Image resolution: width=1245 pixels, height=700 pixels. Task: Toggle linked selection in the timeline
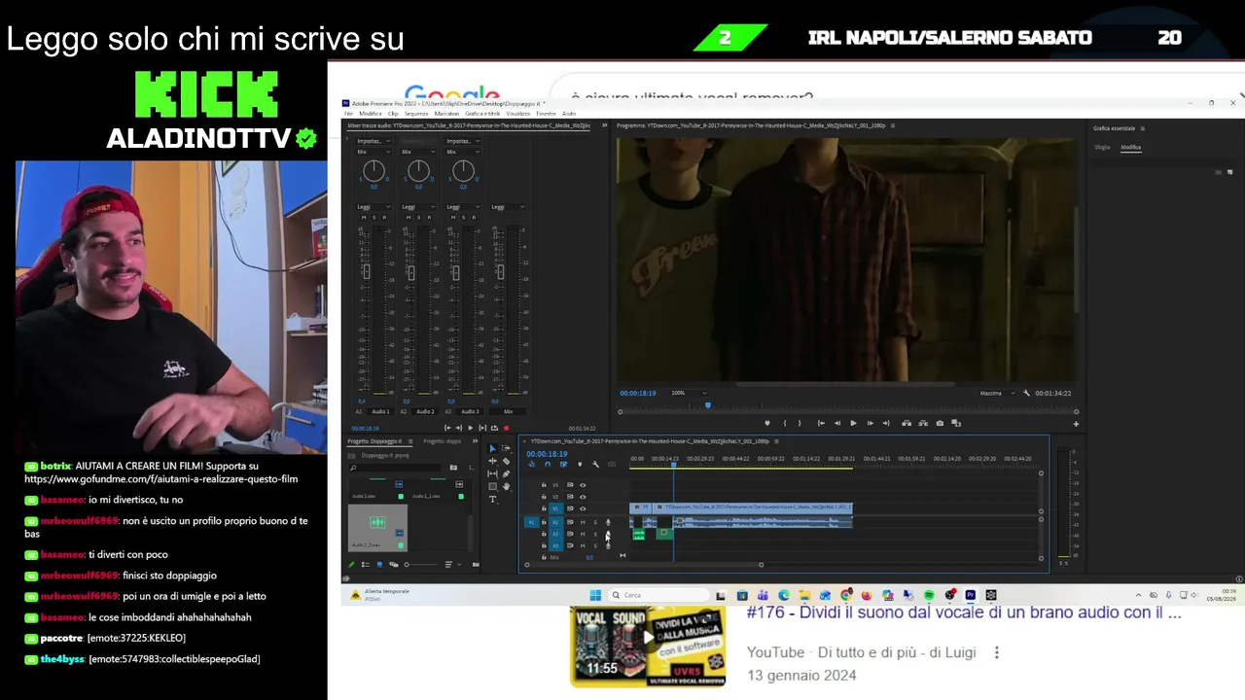[x=563, y=465]
